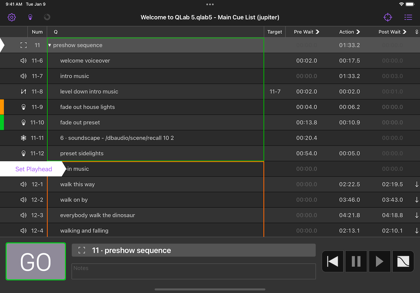This screenshot has height=293, width=420.
Task: Expand the Action column chevron
Action: tap(358, 32)
